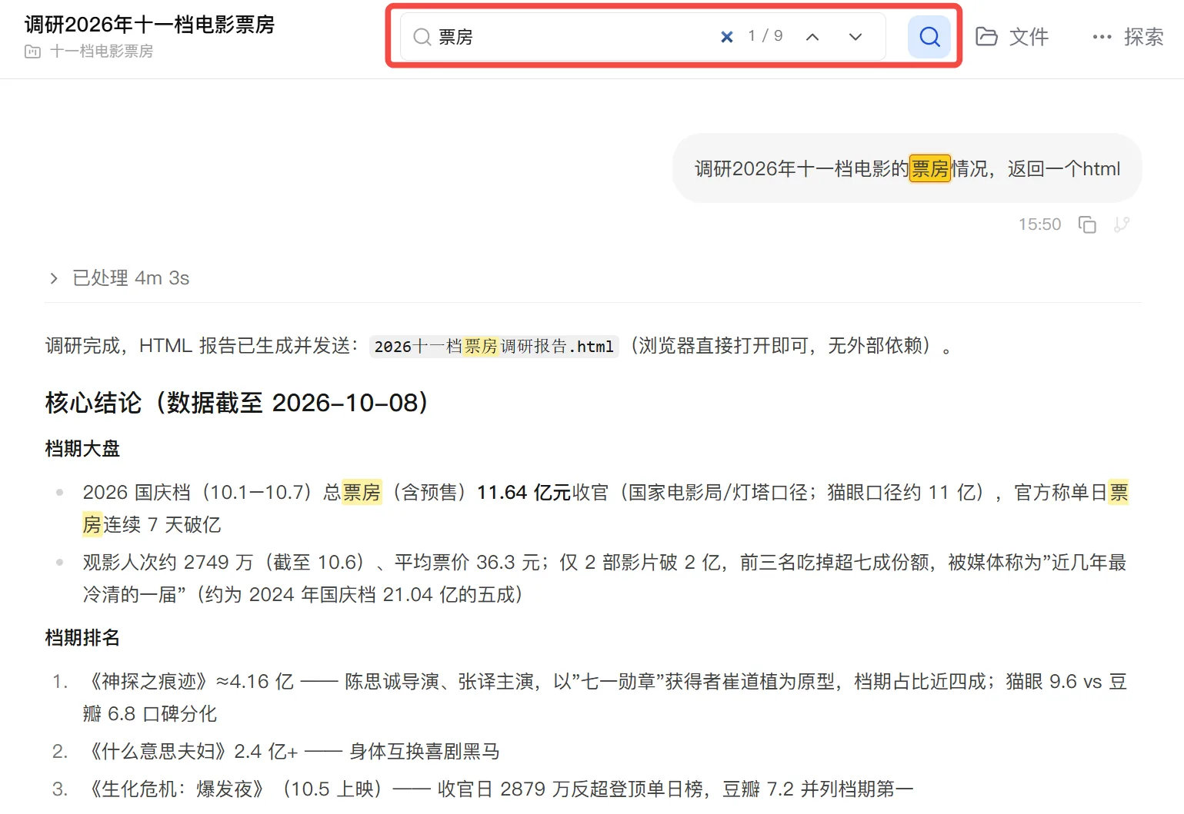
Task: Click the search match counter 1 / 9
Action: tap(765, 36)
